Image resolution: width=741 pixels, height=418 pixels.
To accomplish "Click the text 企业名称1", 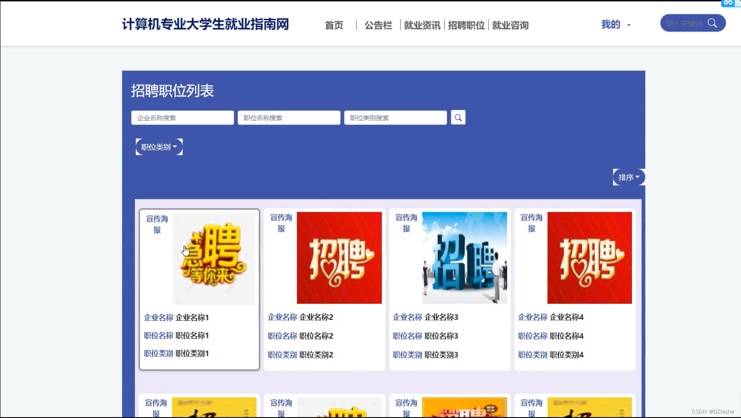I will pos(192,318).
